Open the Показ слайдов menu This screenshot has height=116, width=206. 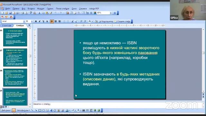62,9
